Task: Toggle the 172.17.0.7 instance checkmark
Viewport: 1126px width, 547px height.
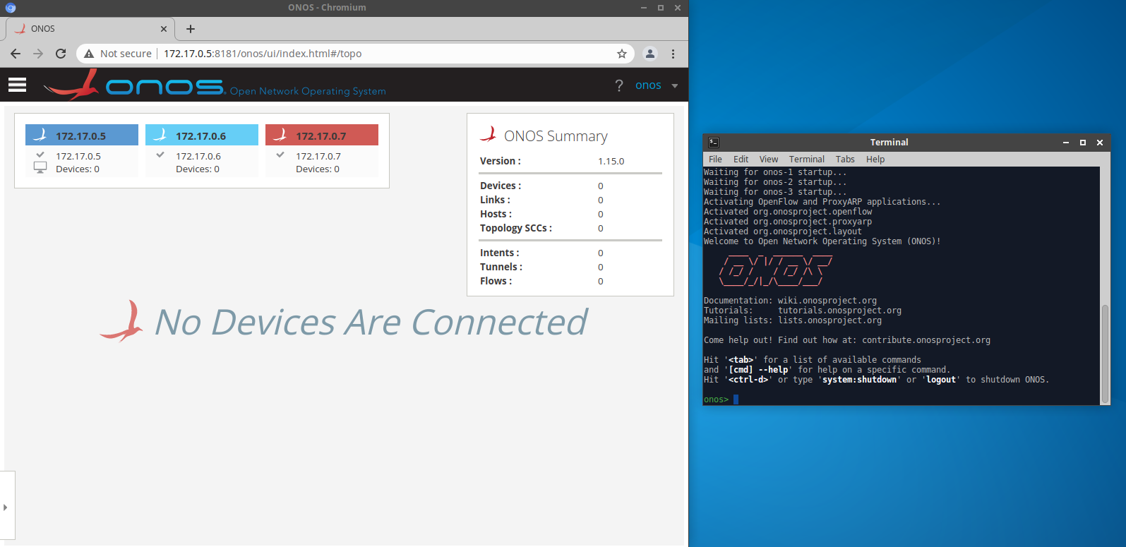Action: tap(280, 155)
